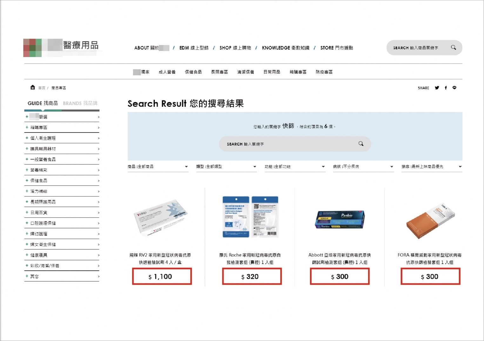
Task: Select the 成人營養 category link
Action: tap(167, 72)
